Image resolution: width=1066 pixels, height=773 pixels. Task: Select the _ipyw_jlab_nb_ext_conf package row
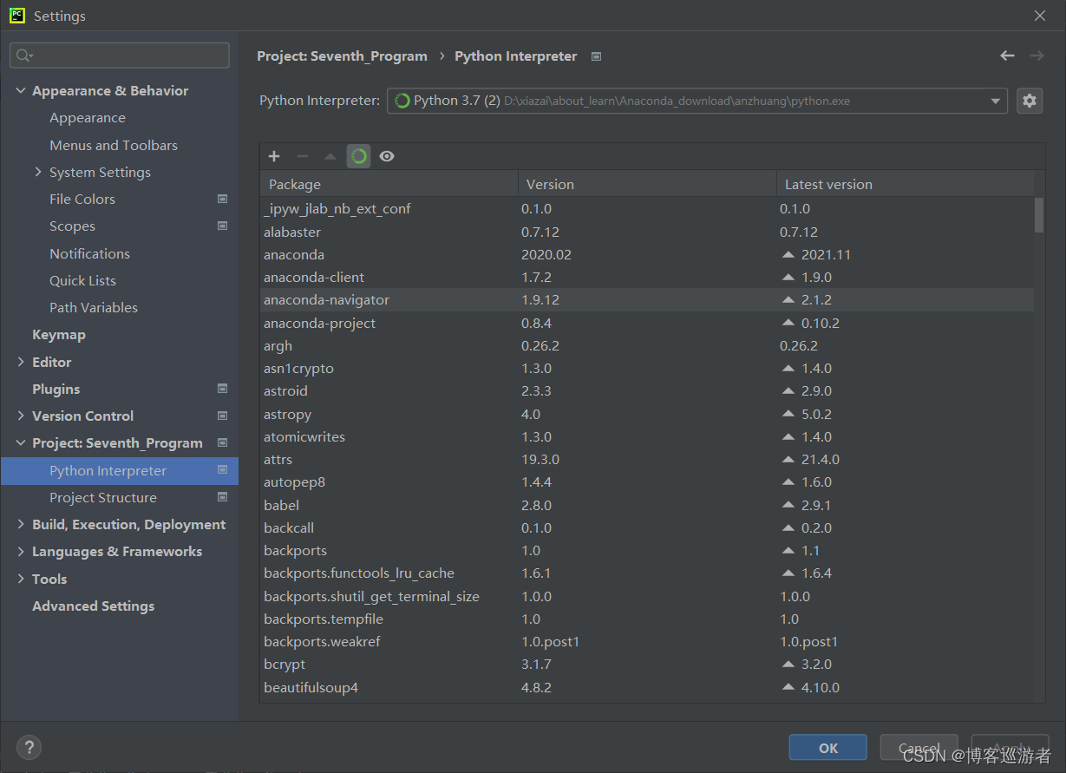pyautogui.click(x=647, y=209)
